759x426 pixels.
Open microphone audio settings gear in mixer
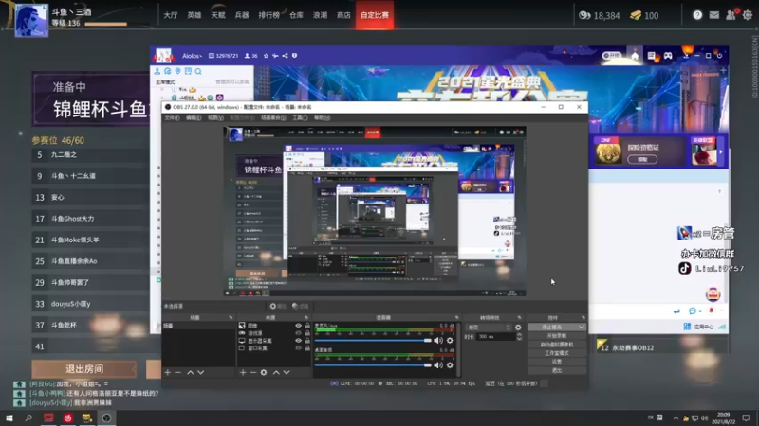[450, 341]
